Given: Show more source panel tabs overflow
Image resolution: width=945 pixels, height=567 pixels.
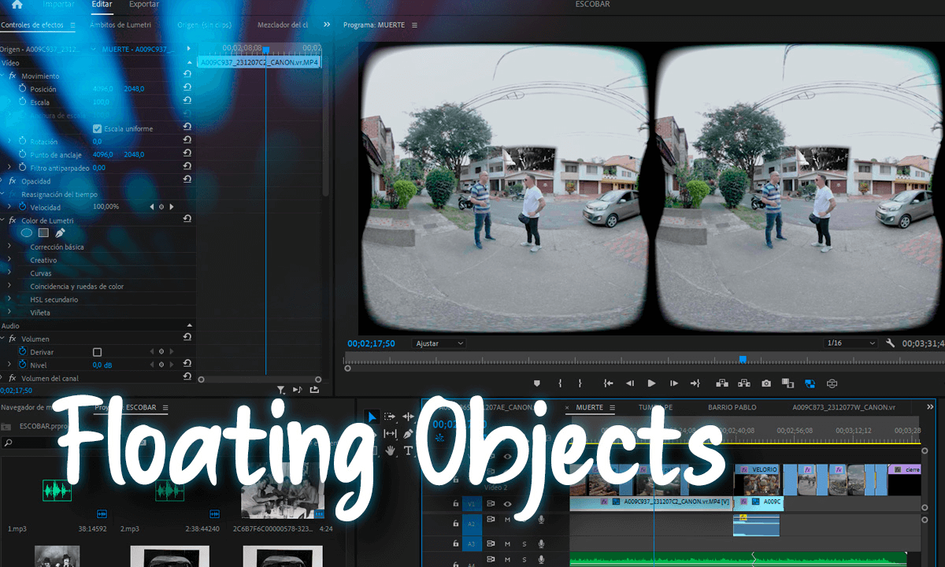Looking at the screenshot, I should (x=327, y=25).
